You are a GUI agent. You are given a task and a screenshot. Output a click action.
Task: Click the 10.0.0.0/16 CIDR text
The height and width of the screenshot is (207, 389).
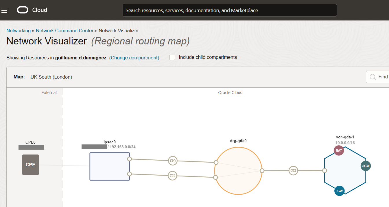pos(345,143)
